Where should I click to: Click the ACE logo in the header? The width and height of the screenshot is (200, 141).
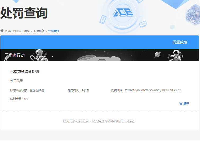[x=123, y=12]
